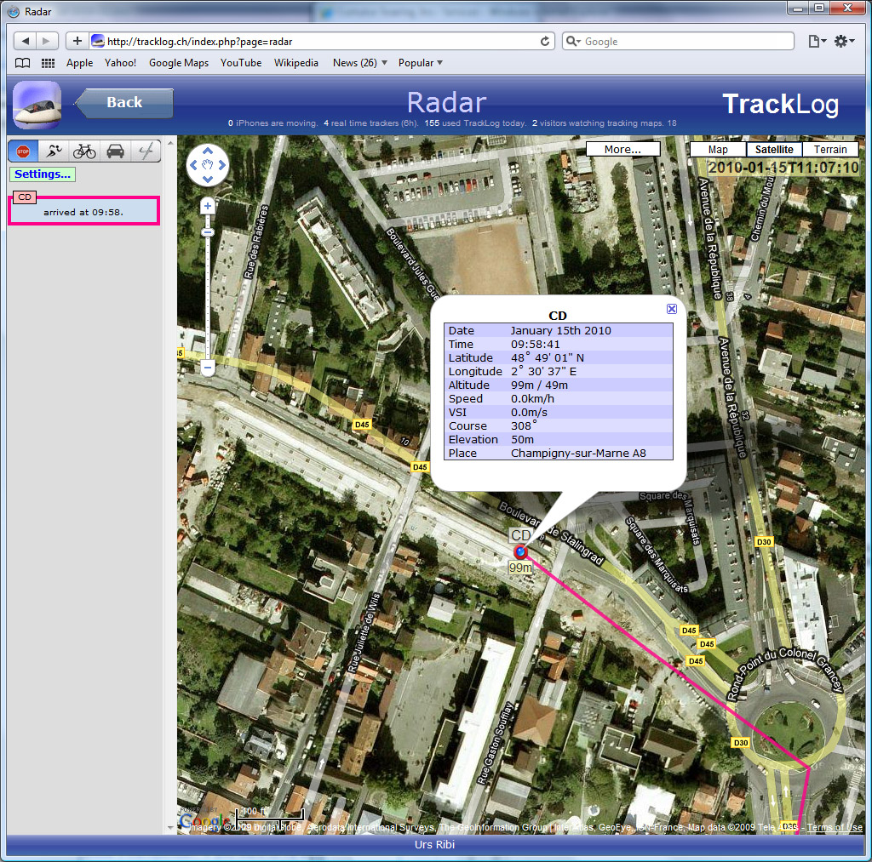This screenshot has height=862, width=872.
Task: Go forward with browser forward arrow
Action: (x=47, y=41)
